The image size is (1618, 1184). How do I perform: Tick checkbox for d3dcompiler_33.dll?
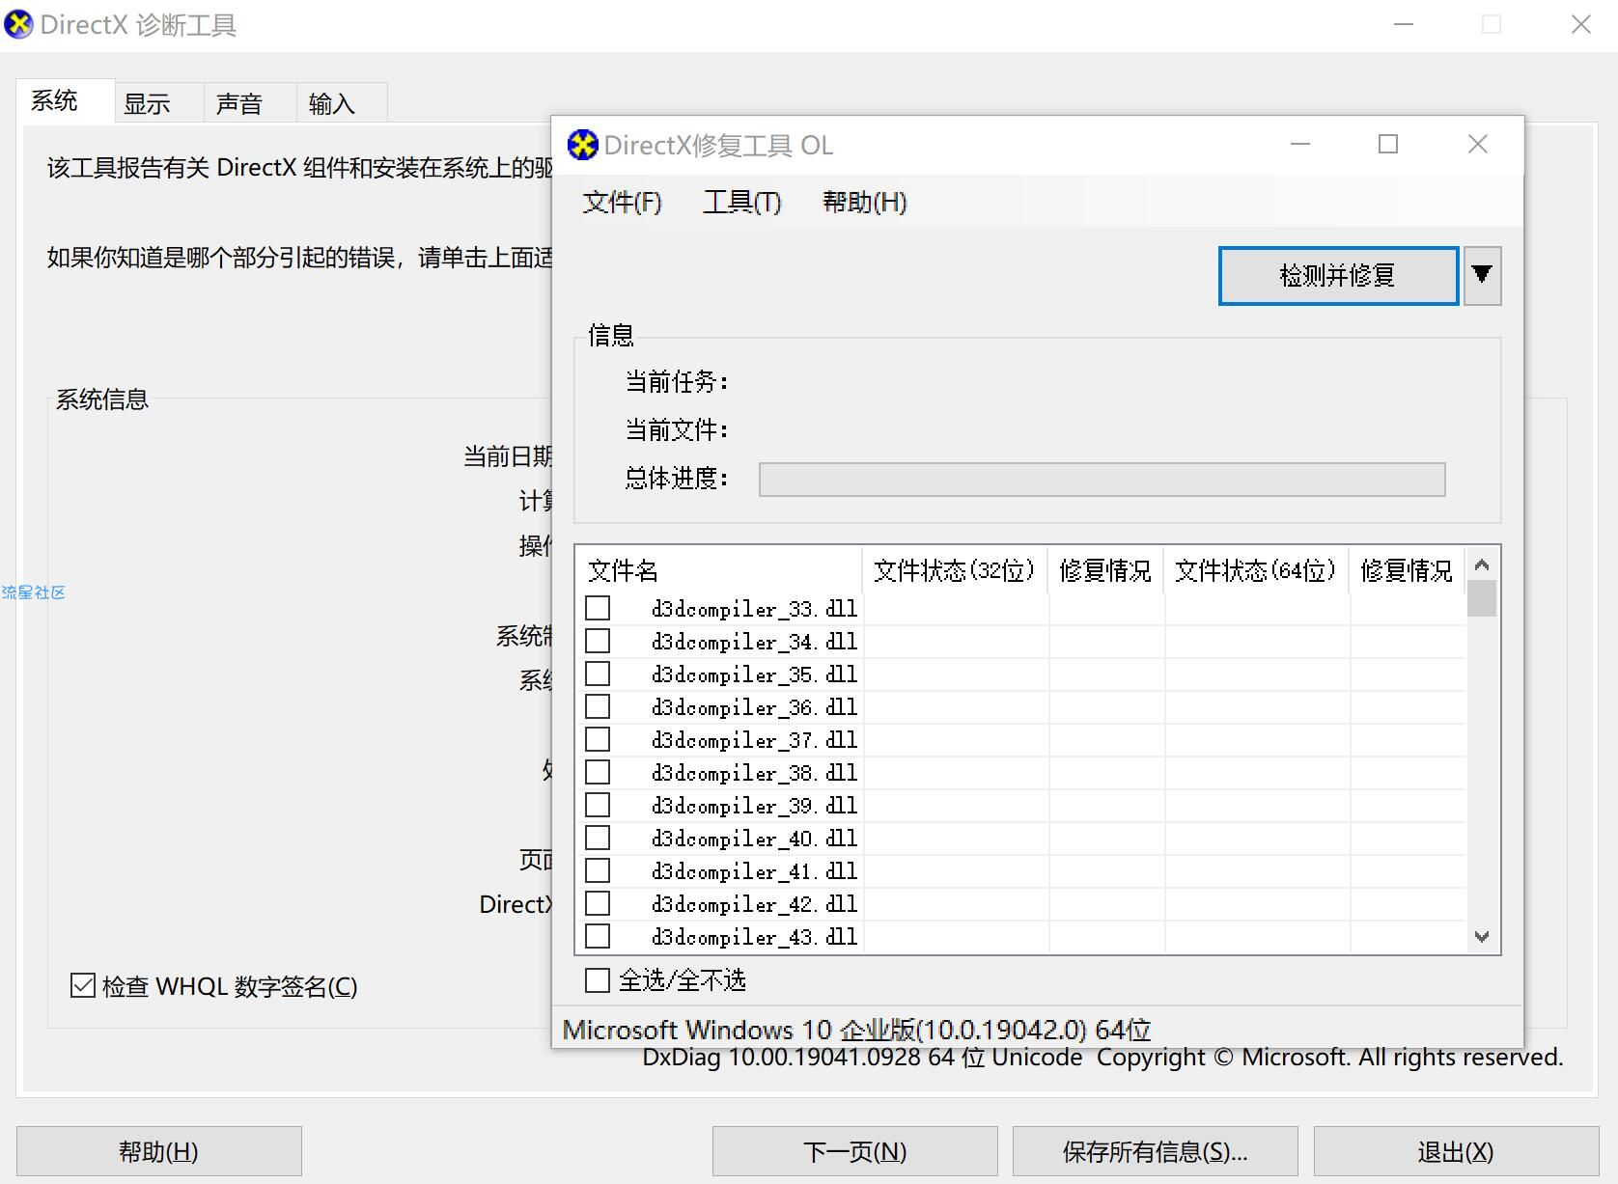click(x=598, y=608)
